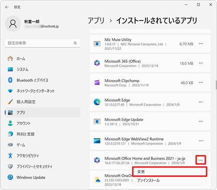
Task: Open 個人用設定 settings
Action: pos(43,102)
